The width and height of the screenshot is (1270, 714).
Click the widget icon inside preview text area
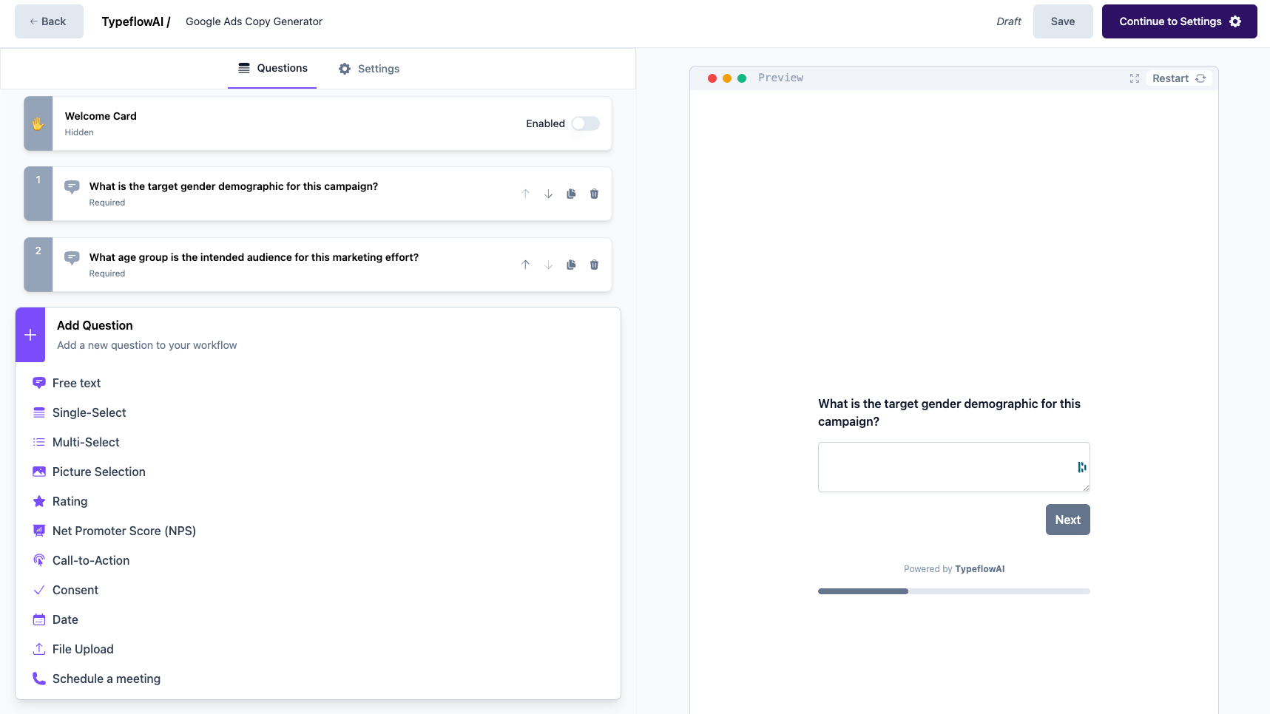(1081, 467)
